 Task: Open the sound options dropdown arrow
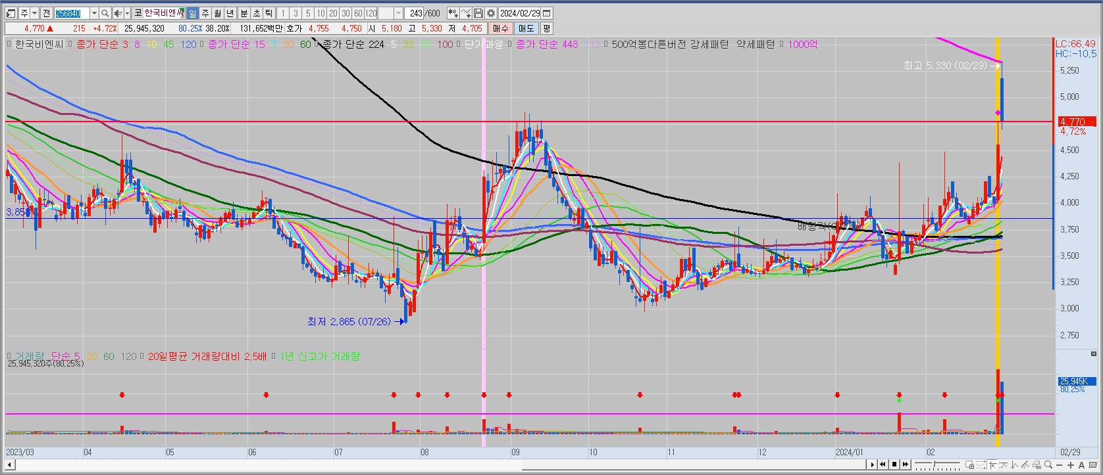click(127, 13)
